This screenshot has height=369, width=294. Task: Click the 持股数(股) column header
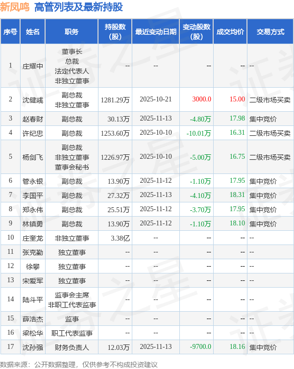coord(115,31)
